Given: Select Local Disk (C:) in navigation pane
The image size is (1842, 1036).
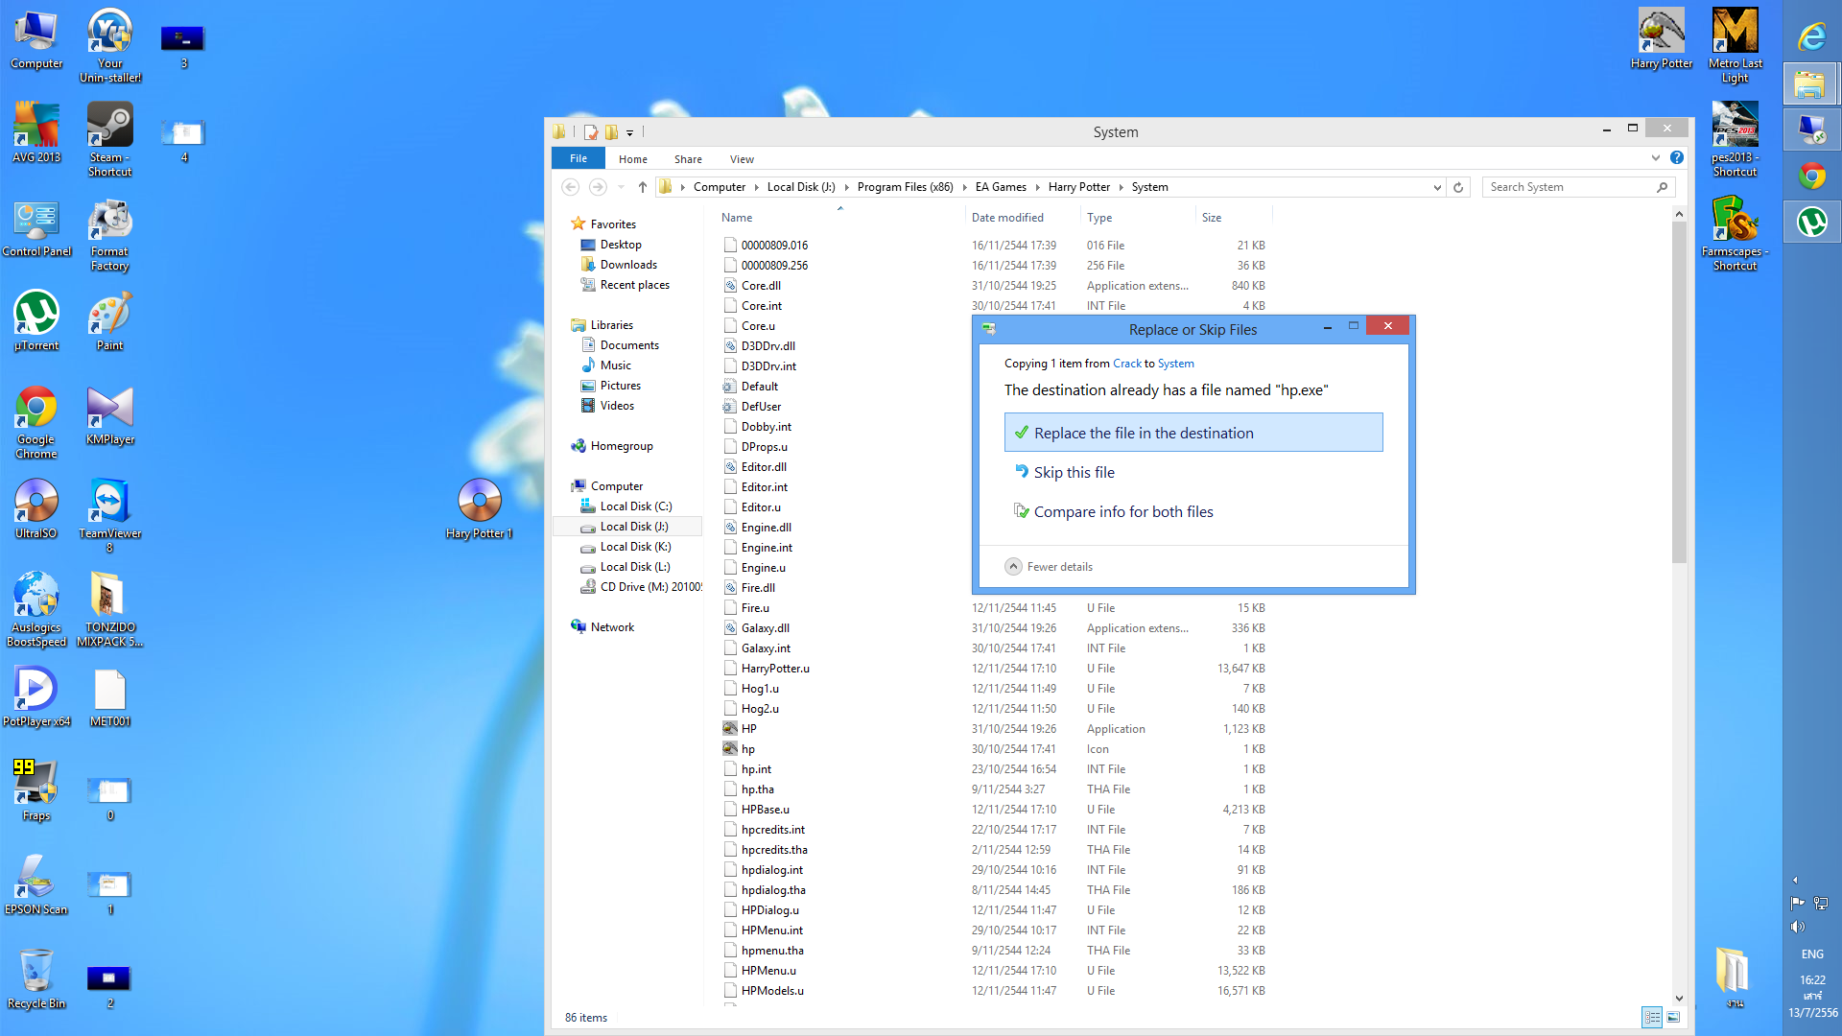Looking at the screenshot, I should click(x=635, y=506).
